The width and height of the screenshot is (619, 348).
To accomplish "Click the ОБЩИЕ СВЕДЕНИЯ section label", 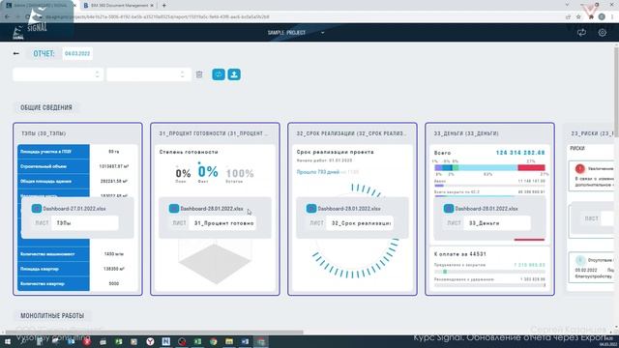I will [x=46, y=107].
